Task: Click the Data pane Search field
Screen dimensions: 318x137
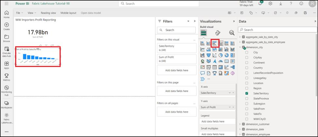Action: tap(278, 30)
